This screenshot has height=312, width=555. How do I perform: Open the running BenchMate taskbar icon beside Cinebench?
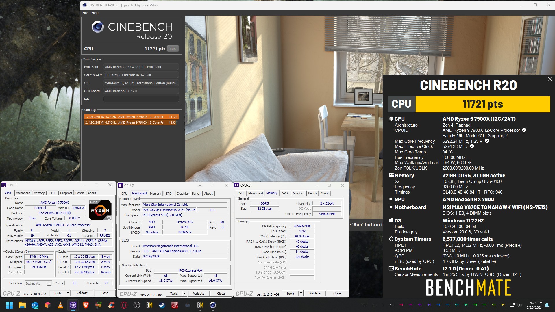click(x=200, y=305)
